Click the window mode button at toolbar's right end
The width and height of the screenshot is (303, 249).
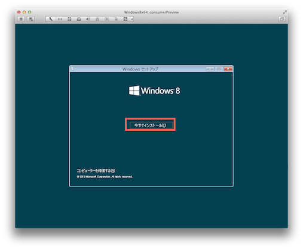click(281, 19)
